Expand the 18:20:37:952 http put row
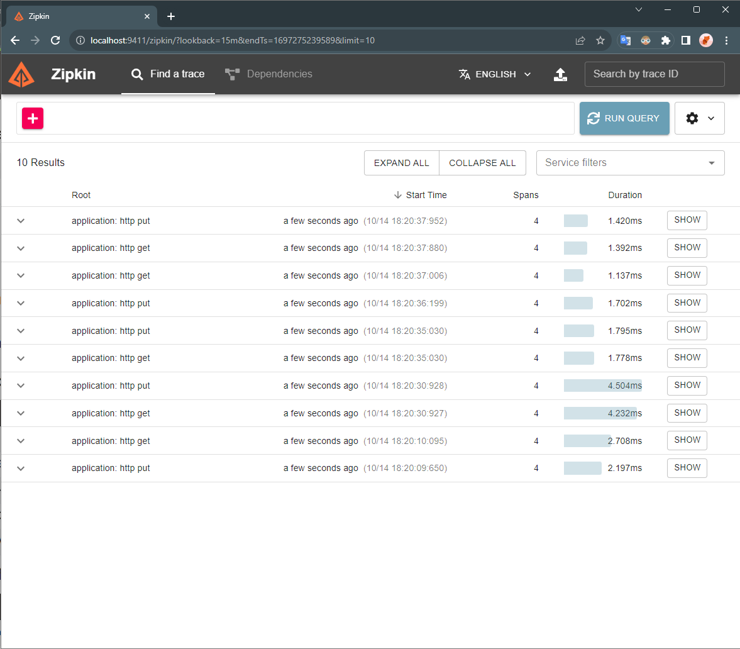This screenshot has height=649, width=740. [21, 221]
